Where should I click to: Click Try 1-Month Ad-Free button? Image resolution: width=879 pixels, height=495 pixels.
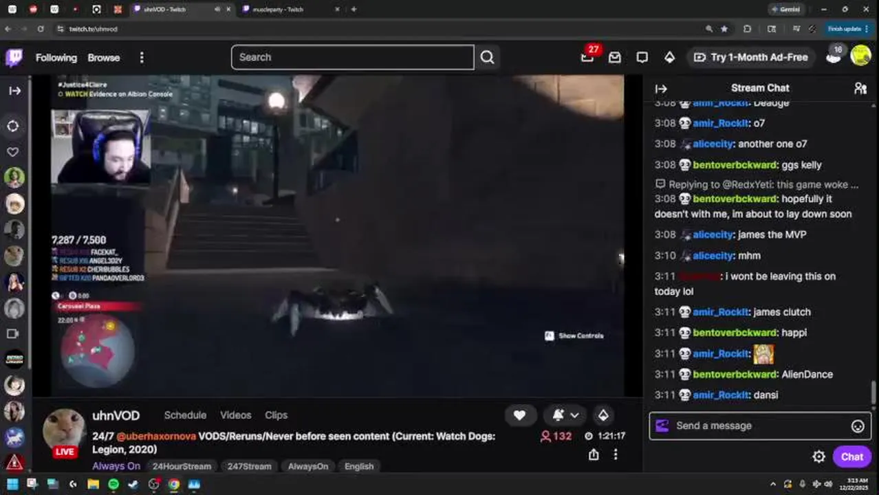click(750, 57)
